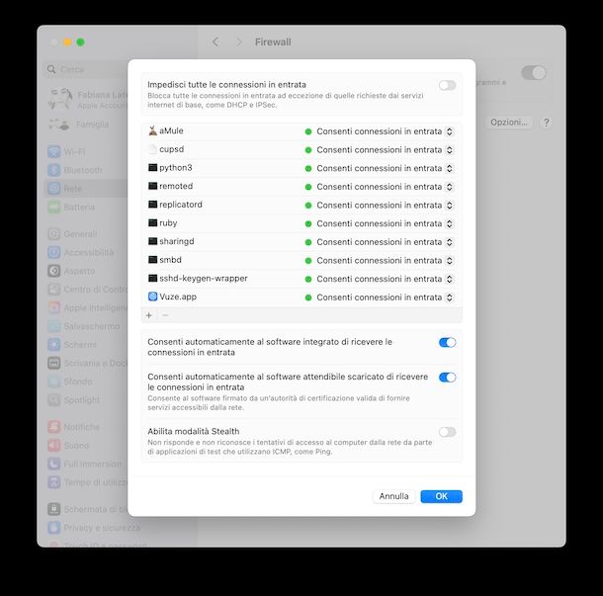603x596 pixels.
Task: Open Generali settings in the sidebar
Action: coord(73,234)
